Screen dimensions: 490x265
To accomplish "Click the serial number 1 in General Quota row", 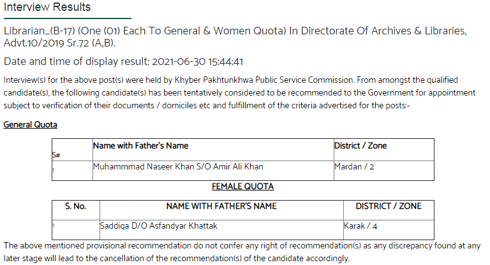I will pyautogui.click(x=54, y=171).
